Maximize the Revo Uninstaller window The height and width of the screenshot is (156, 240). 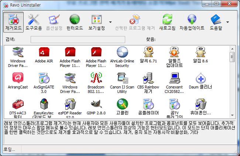(216, 4)
